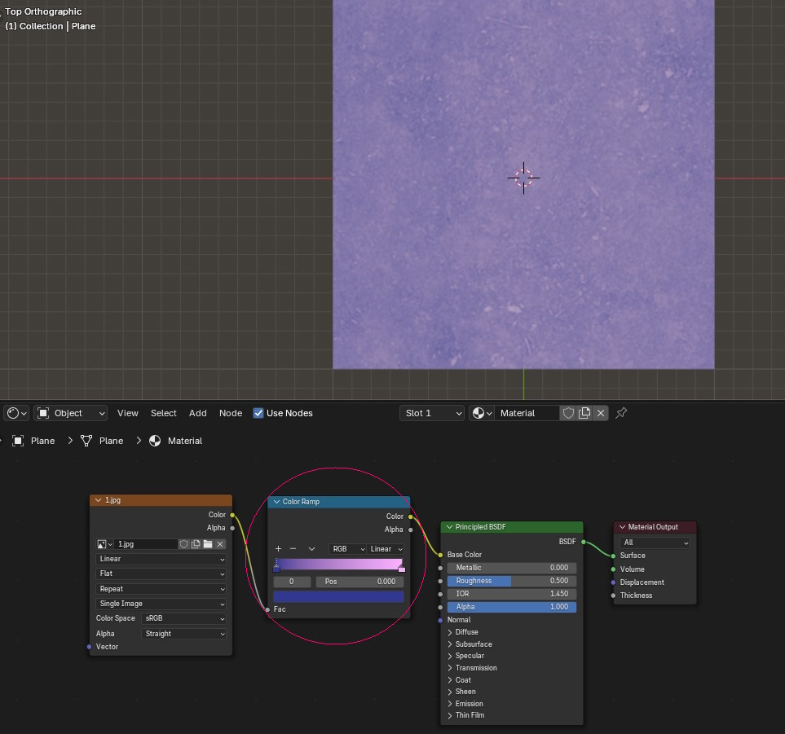The height and width of the screenshot is (734, 785).
Task: Click the Material breadcrumb label
Action: [185, 441]
